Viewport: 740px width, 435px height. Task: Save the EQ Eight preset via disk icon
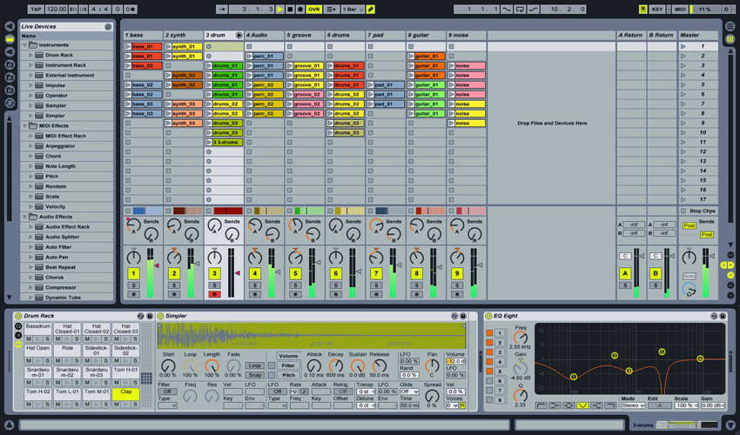click(722, 316)
